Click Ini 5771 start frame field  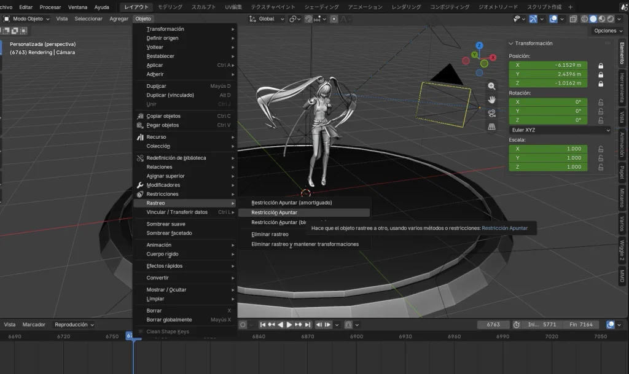(x=542, y=325)
